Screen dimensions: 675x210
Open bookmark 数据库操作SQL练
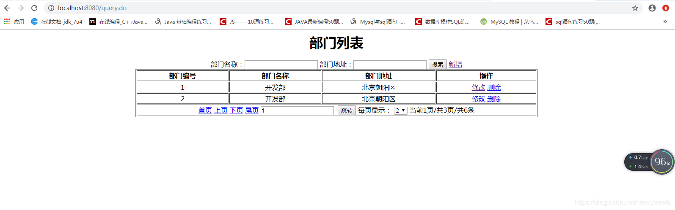[443, 22]
